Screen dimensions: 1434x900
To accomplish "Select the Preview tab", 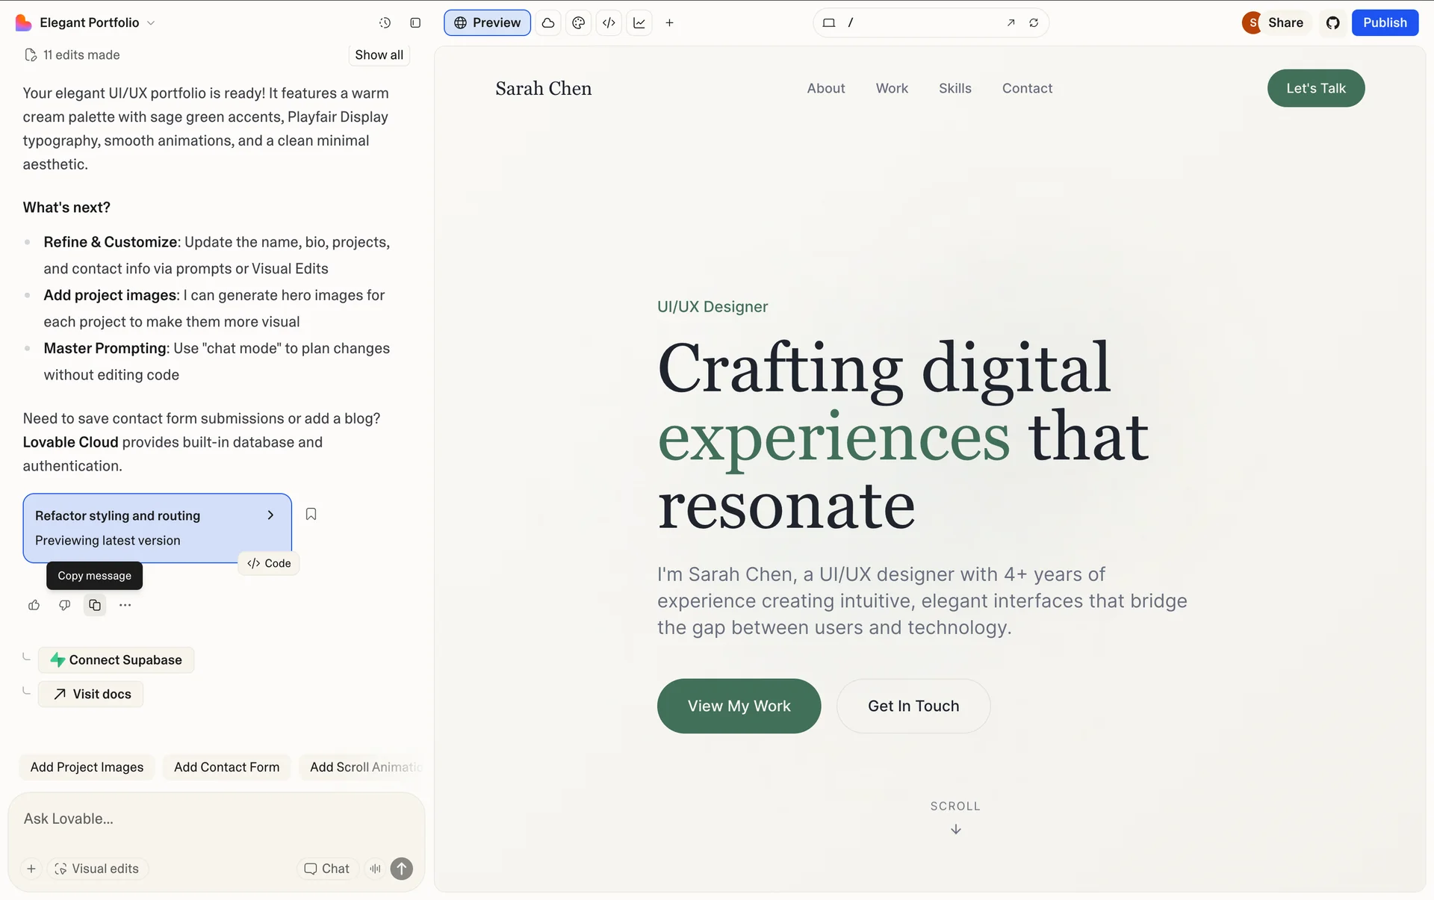I will [x=487, y=23].
